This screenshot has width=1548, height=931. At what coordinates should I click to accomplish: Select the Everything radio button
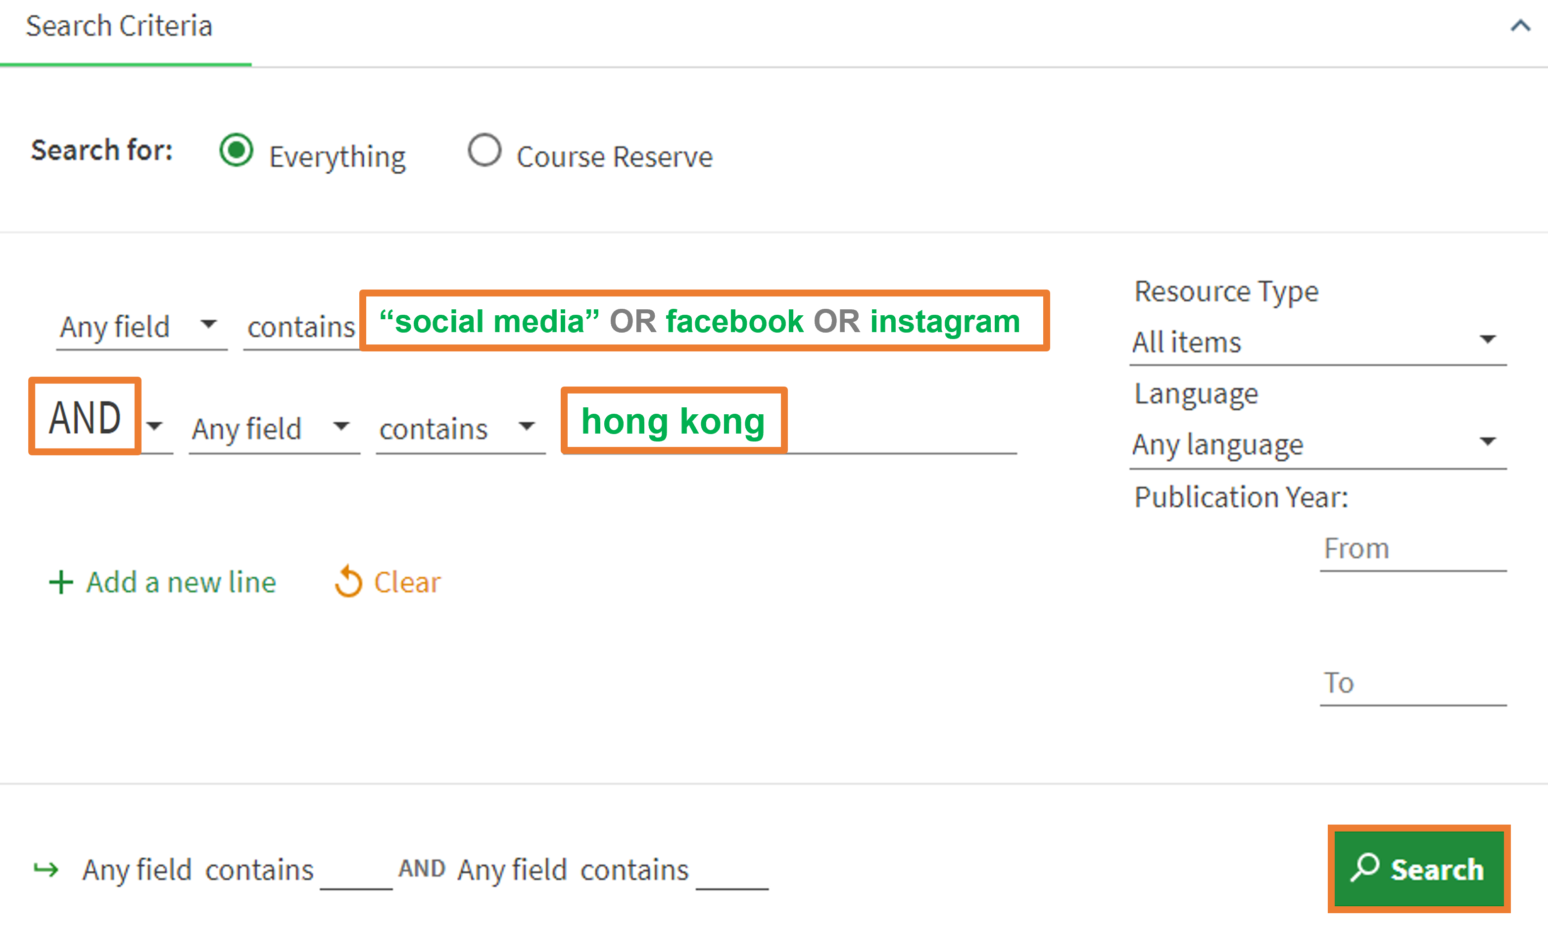pyautogui.click(x=237, y=150)
